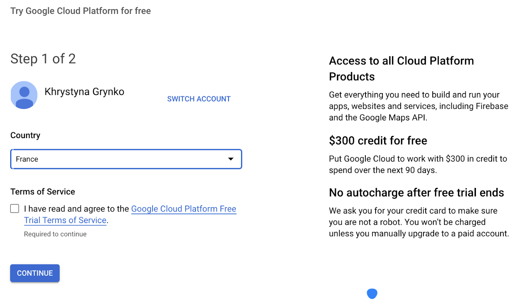Click the "I have read and agree" label text
527x308 pixels.
click(x=77, y=209)
